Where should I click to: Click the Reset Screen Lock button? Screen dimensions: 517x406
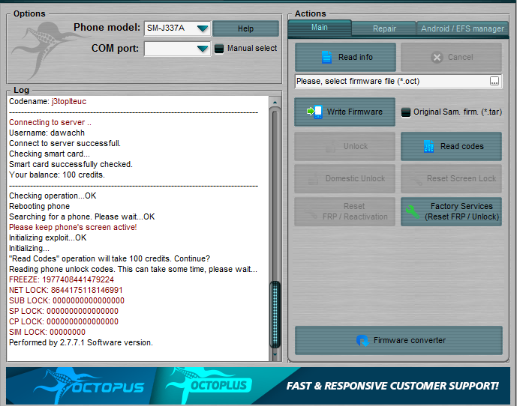(451, 178)
